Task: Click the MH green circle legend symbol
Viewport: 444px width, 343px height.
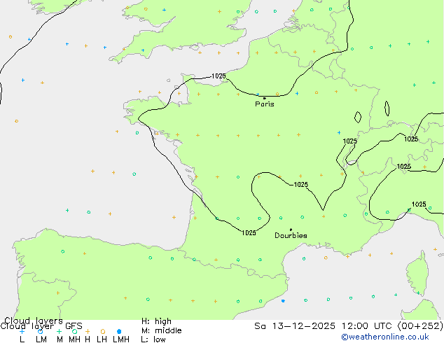Action: 74,331
